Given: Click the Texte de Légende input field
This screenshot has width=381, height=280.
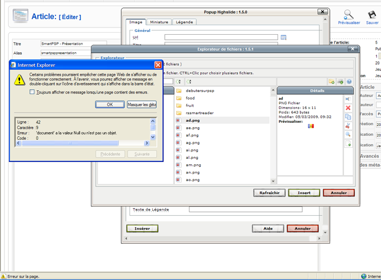Looking at the screenshot, I should coord(245,209).
